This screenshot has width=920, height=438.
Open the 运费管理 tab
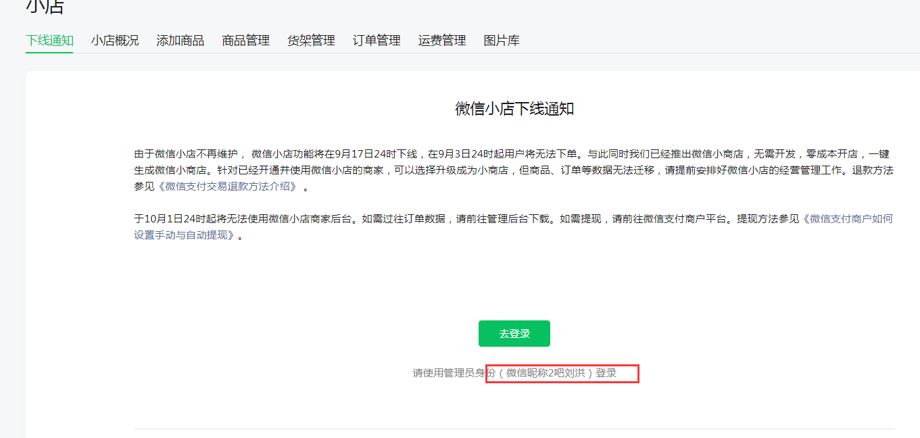pyautogui.click(x=442, y=41)
